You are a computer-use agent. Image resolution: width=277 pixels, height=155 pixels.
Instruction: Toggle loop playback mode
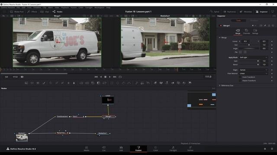pyautogui.click(x=120, y=77)
